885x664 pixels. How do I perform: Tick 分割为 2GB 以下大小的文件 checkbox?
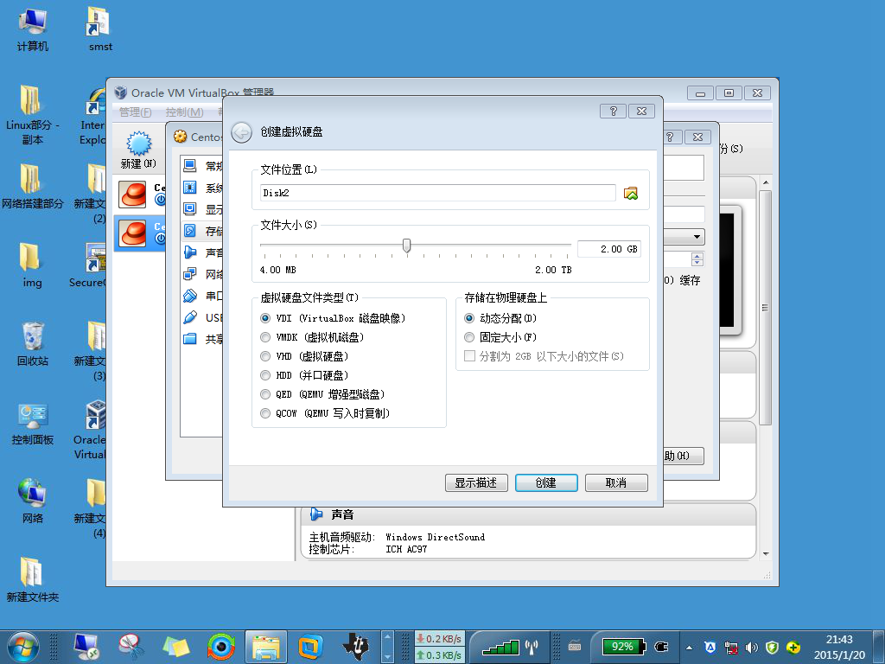point(469,356)
